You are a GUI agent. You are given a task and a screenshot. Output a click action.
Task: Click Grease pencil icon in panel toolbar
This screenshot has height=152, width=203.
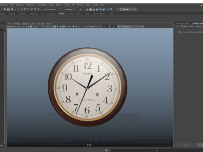point(27,27)
